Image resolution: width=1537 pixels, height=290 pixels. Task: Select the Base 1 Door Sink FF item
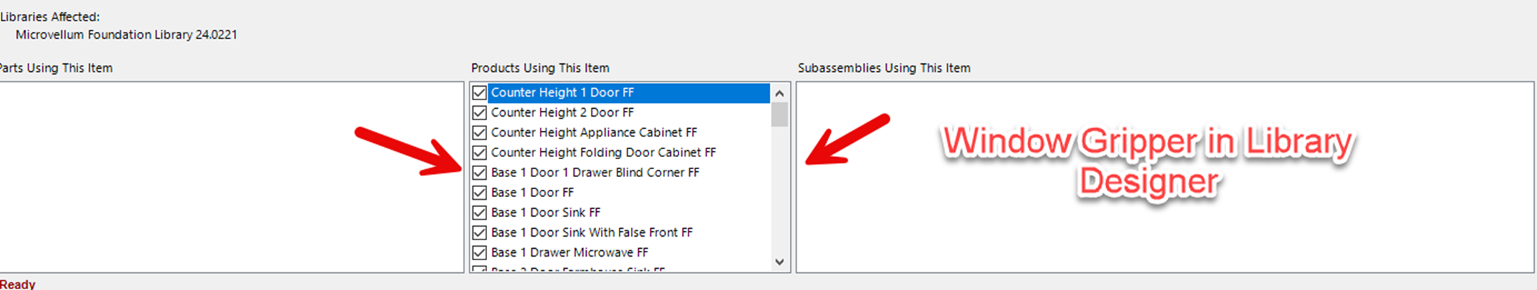(546, 213)
